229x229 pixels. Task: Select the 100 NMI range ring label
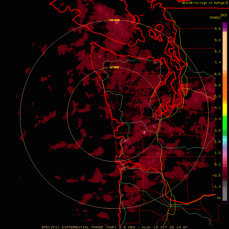114,20
